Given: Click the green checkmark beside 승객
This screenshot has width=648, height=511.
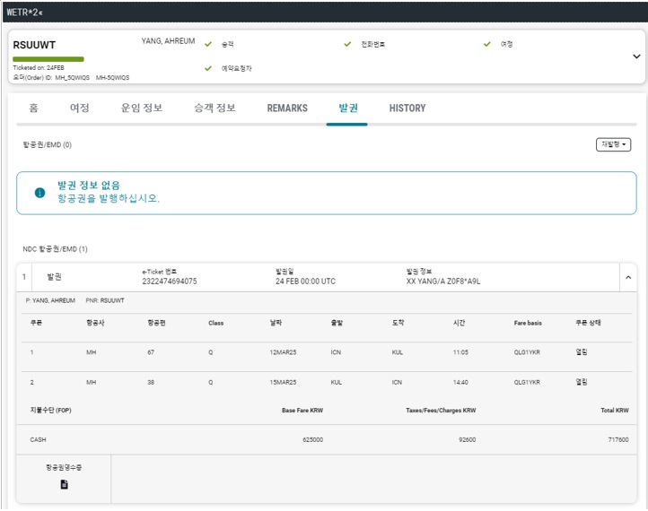Looking at the screenshot, I should pos(208,44).
